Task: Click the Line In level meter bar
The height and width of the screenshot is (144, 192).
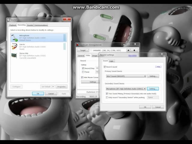Action: point(64,46)
